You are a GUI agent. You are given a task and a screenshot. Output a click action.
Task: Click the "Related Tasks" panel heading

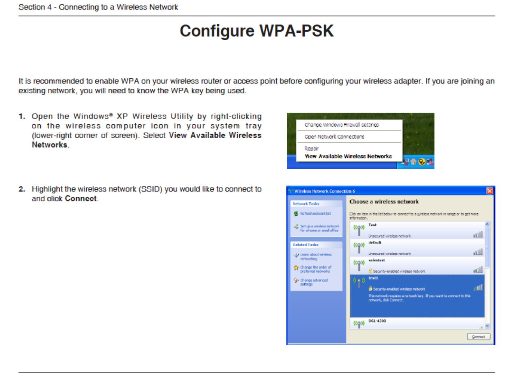(305, 245)
